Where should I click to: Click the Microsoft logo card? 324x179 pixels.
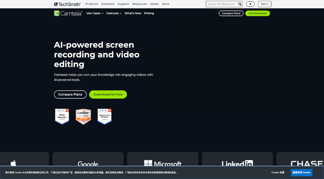[163, 159]
